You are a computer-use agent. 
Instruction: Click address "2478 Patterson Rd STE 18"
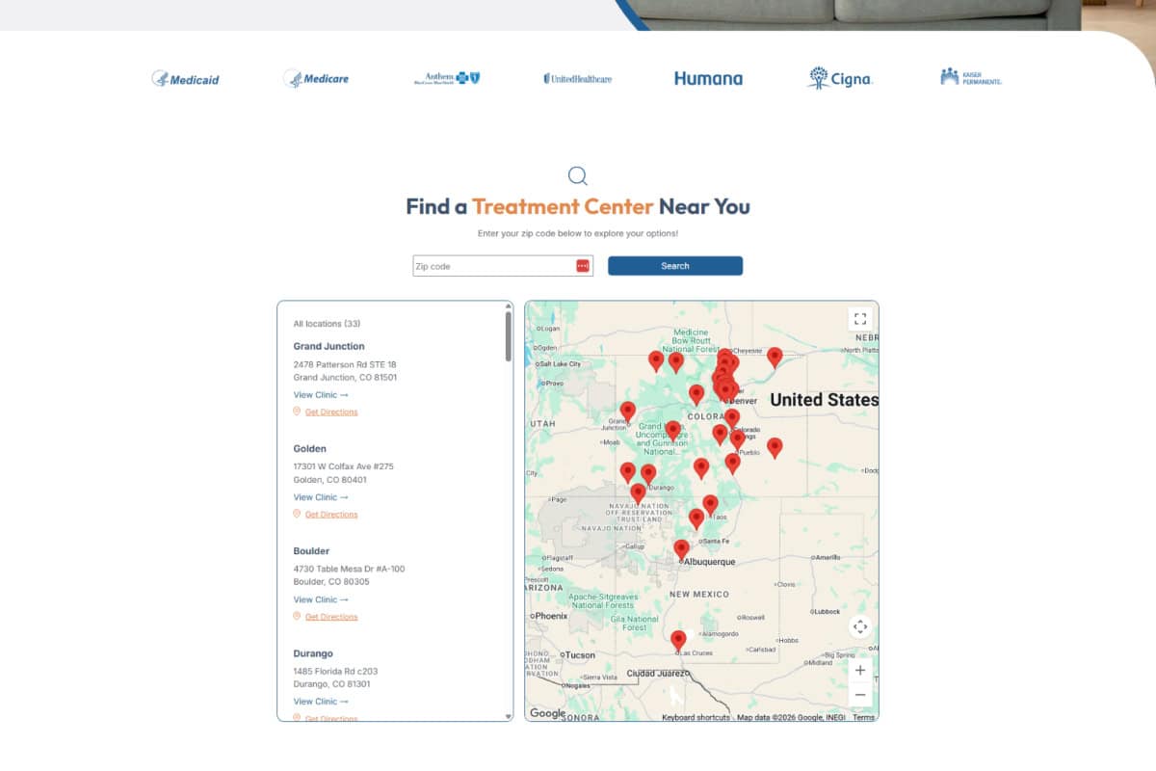[345, 364]
